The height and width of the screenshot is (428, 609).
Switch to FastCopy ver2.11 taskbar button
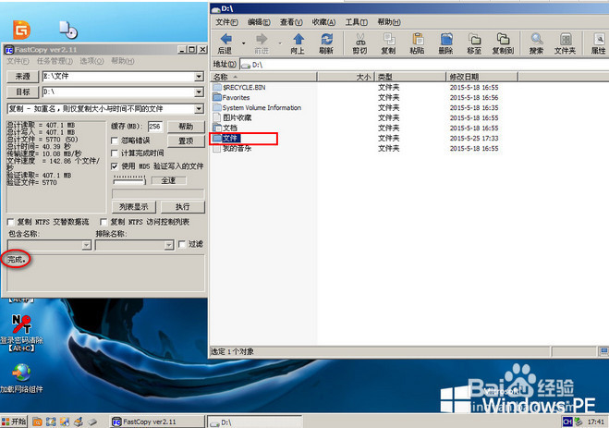pos(157,422)
